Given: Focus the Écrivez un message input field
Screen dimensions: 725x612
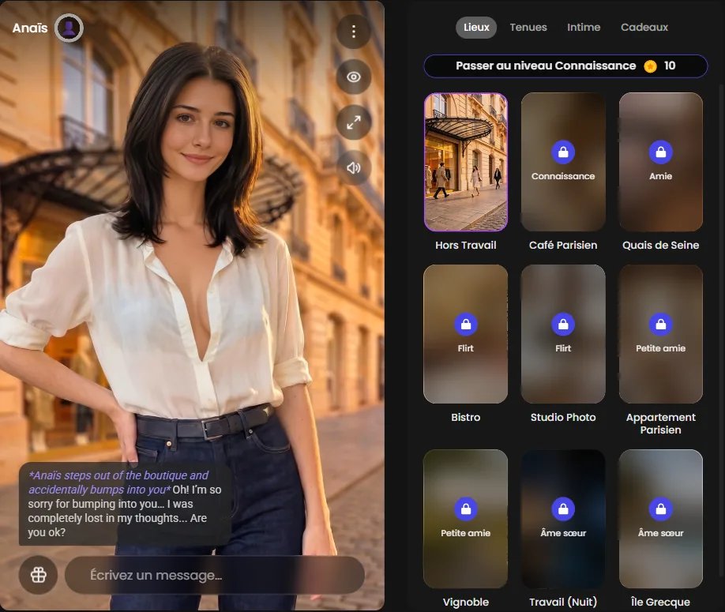Looking at the screenshot, I should (x=215, y=575).
